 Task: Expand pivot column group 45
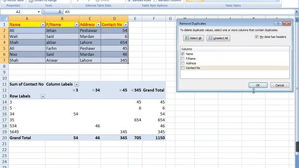click(121, 90)
